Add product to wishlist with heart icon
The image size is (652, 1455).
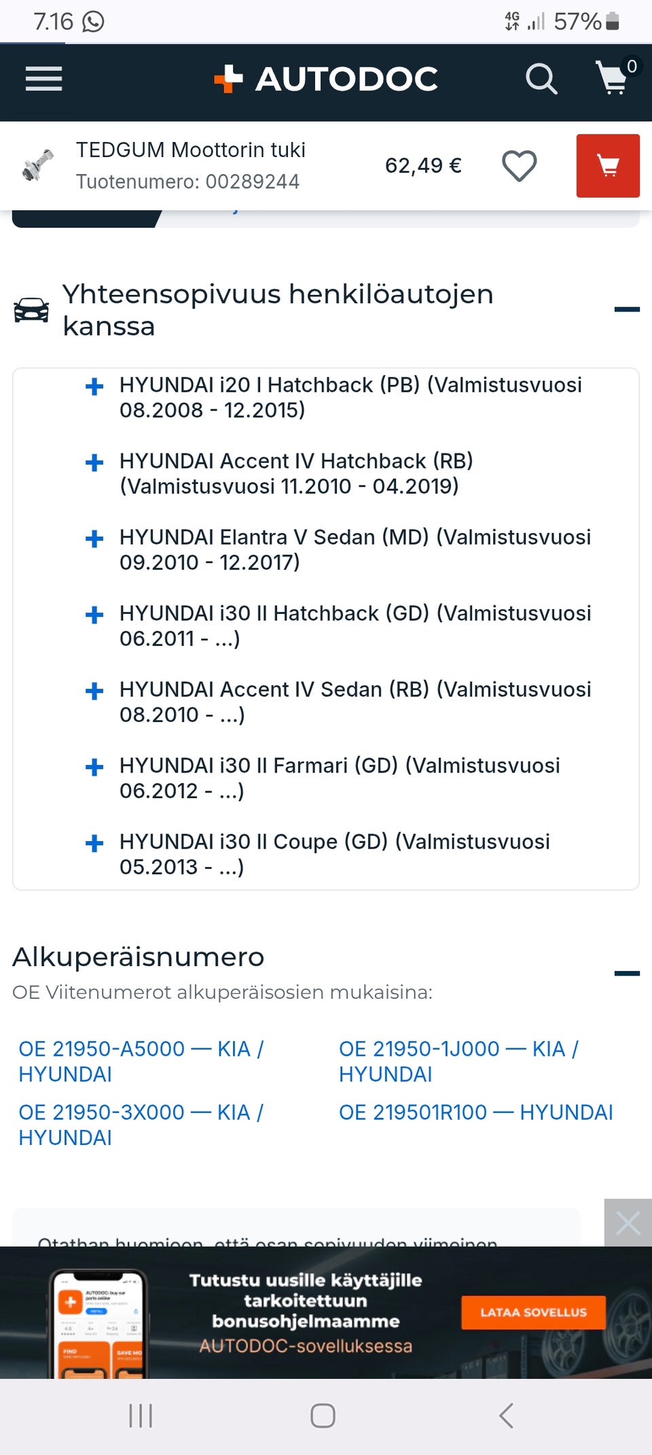520,166
